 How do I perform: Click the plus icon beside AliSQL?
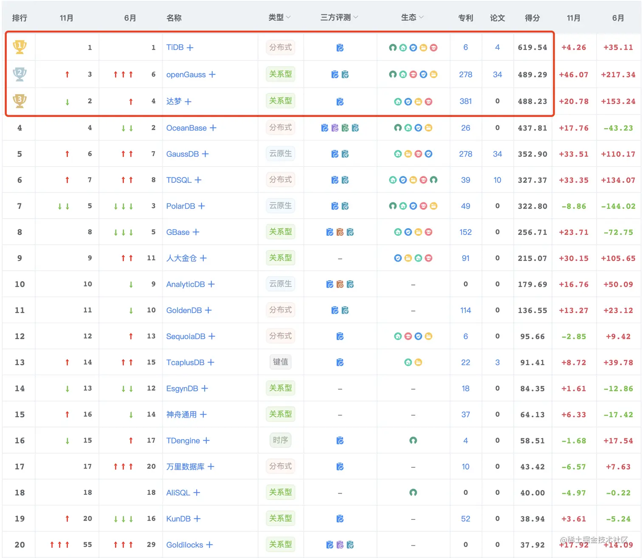point(197,493)
